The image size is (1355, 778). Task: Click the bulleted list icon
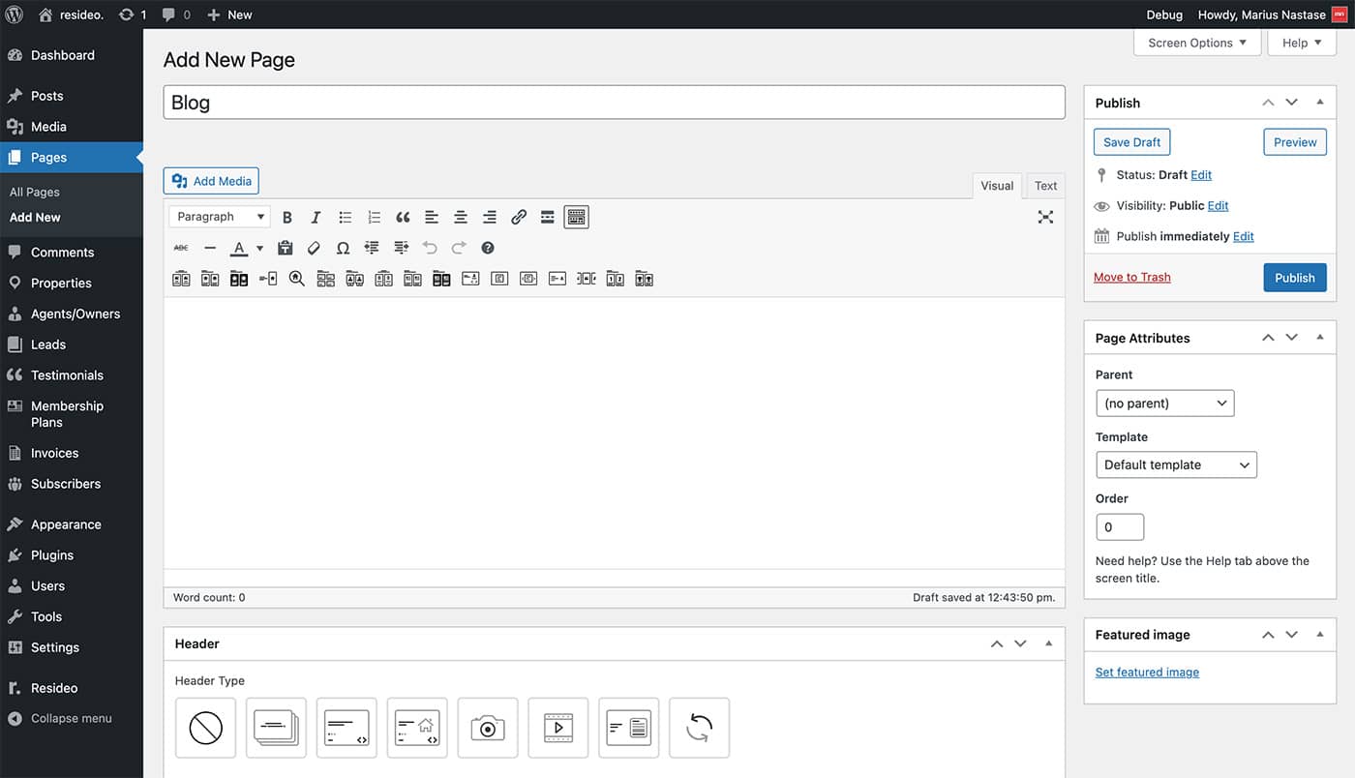[345, 218]
